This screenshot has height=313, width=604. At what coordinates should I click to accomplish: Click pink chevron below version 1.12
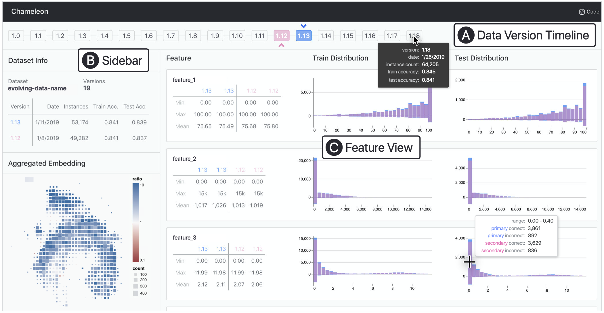[x=281, y=45]
